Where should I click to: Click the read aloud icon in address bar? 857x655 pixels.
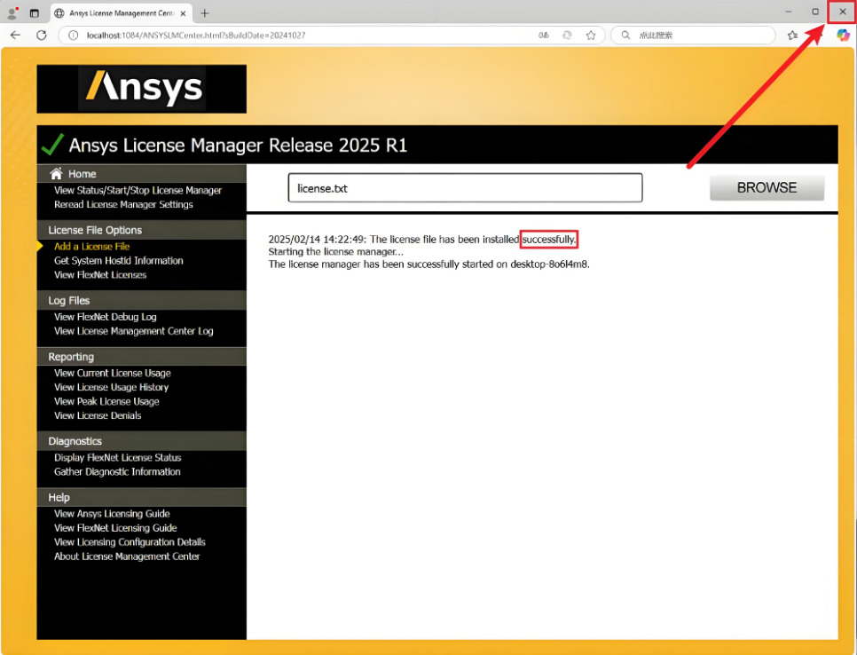(544, 35)
